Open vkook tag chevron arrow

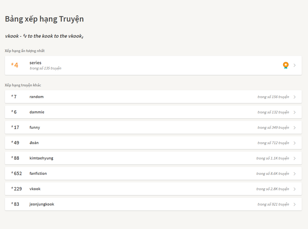(295, 189)
